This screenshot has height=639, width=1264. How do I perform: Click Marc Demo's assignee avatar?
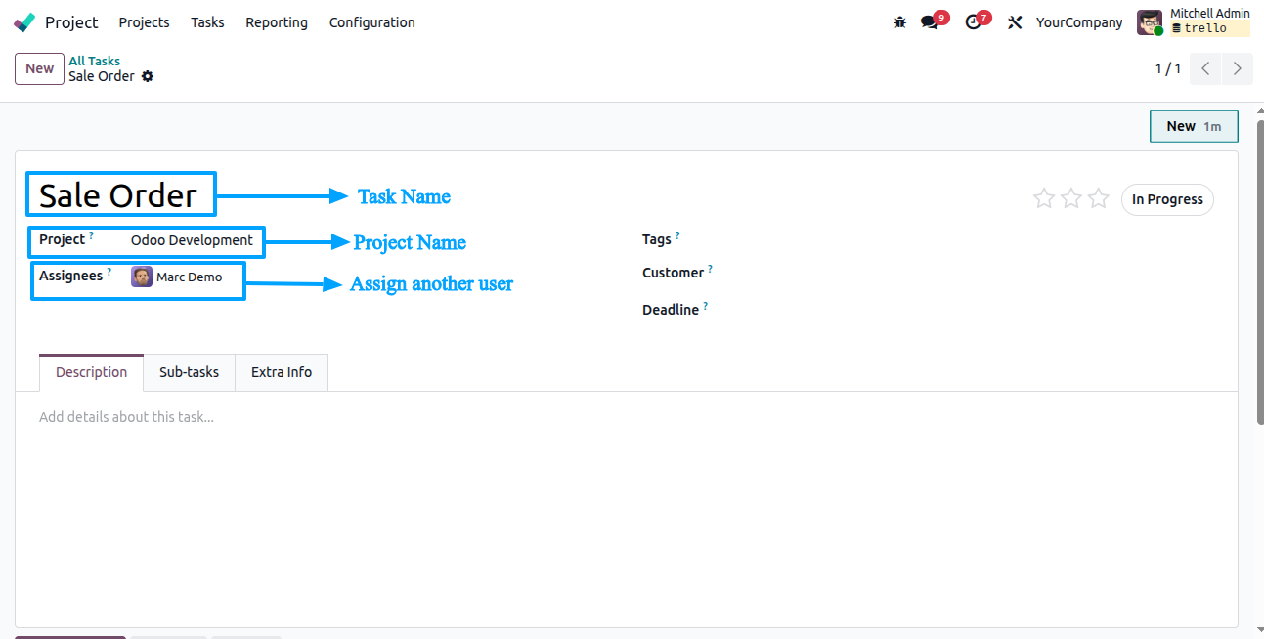tap(142, 277)
